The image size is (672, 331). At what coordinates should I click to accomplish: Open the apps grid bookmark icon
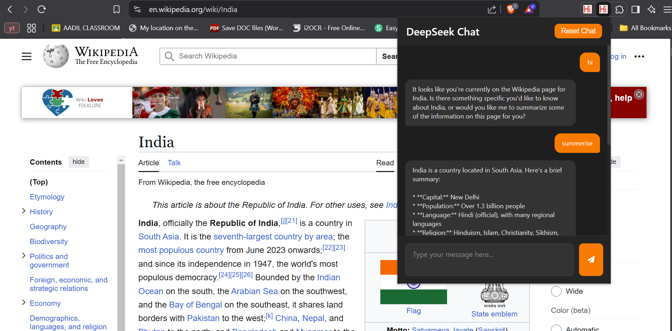32,28
